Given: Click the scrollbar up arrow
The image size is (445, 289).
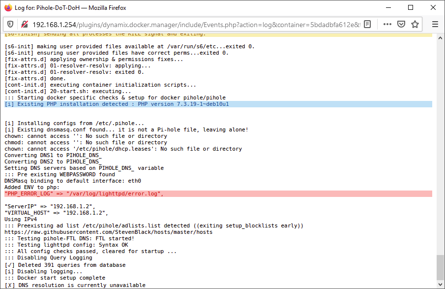Looking at the screenshot, I should click(x=440, y=38).
